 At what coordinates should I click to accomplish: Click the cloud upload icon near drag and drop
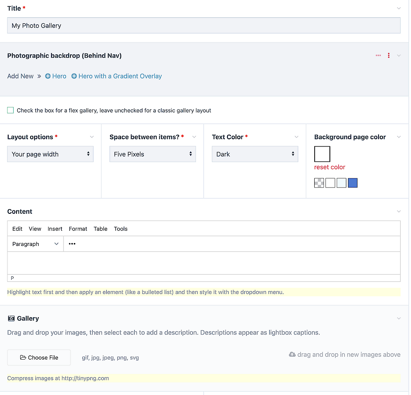click(x=292, y=355)
